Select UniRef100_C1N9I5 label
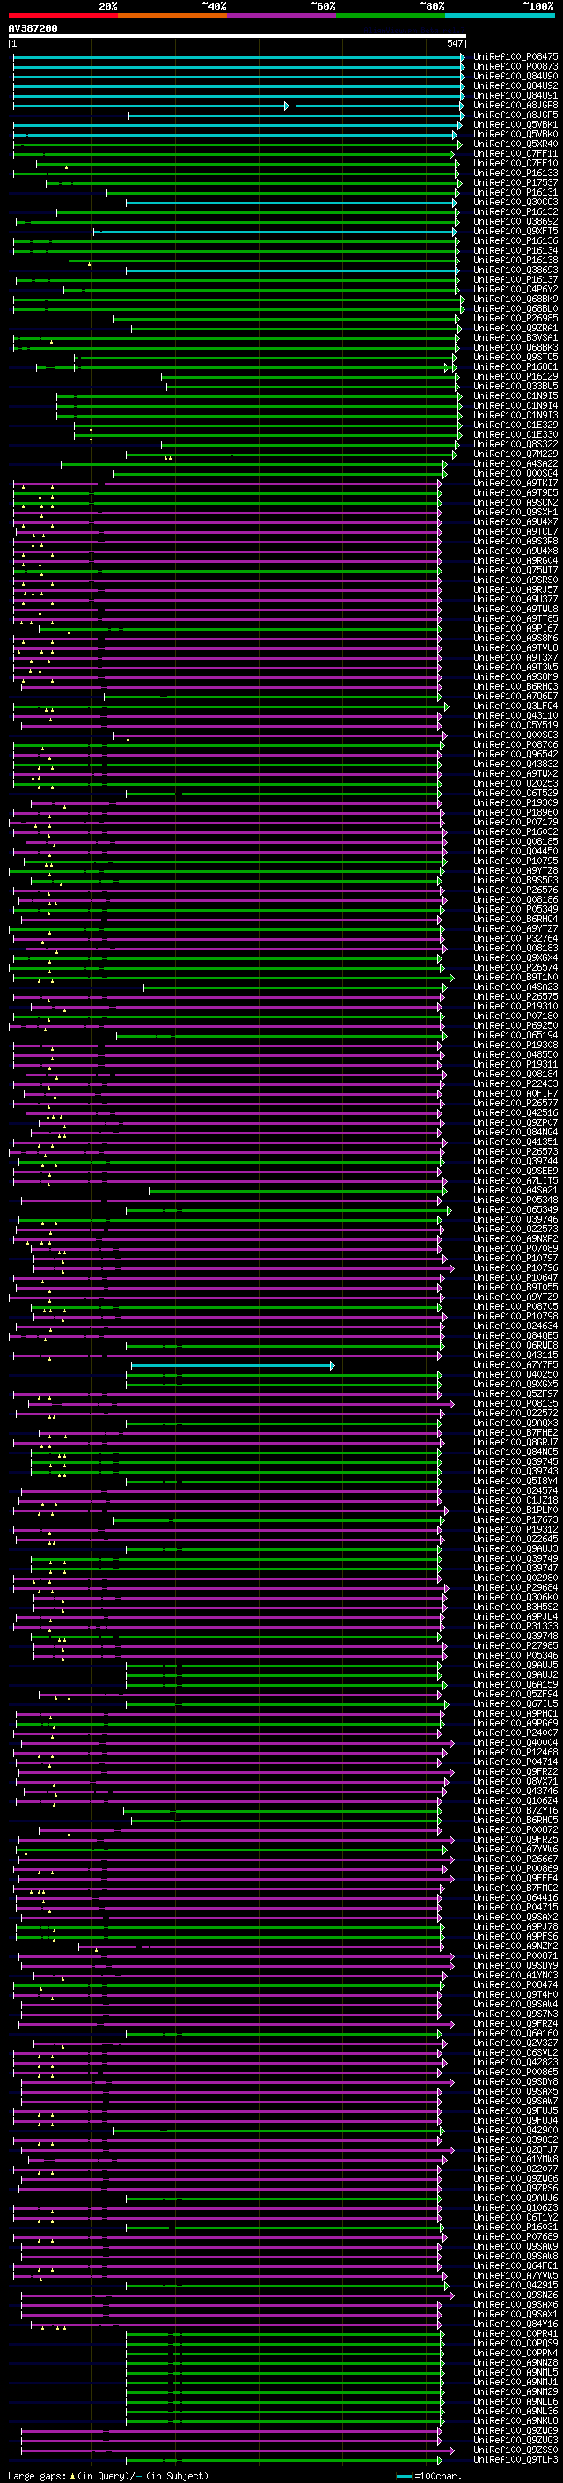Screen dimensions: 563x2483 (515, 395)
